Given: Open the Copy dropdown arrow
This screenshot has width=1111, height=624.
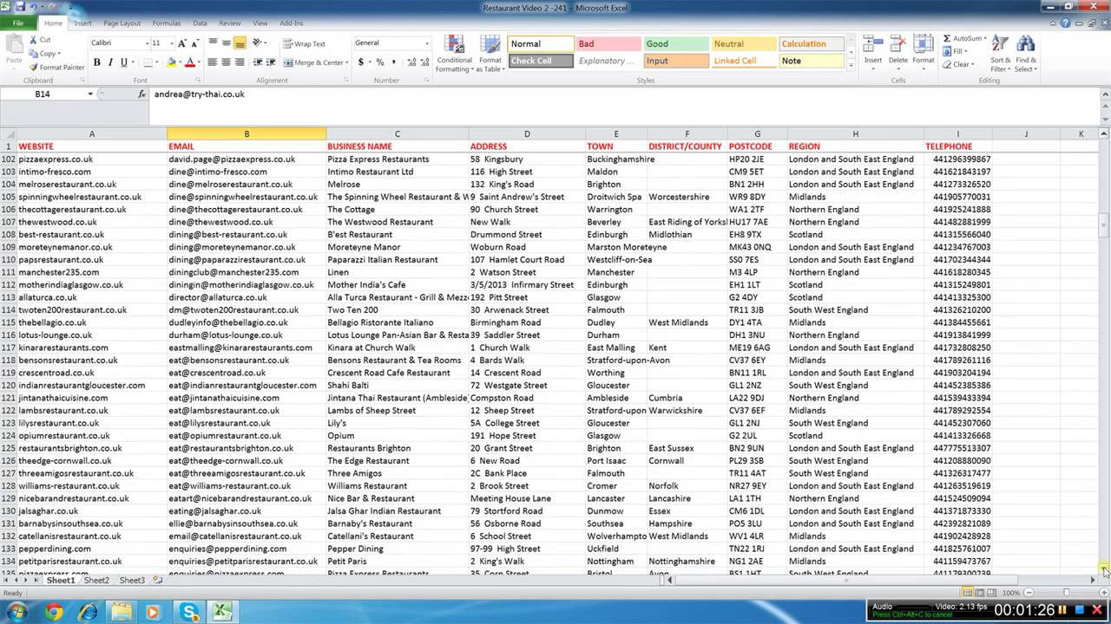Looking at the screenshot, I should point(60,54).
